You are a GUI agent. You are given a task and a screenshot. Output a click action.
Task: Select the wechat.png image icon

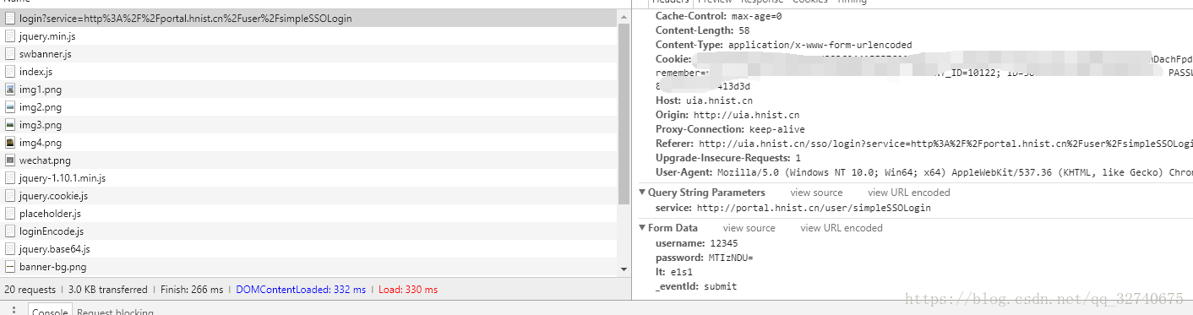coord(10,160)
